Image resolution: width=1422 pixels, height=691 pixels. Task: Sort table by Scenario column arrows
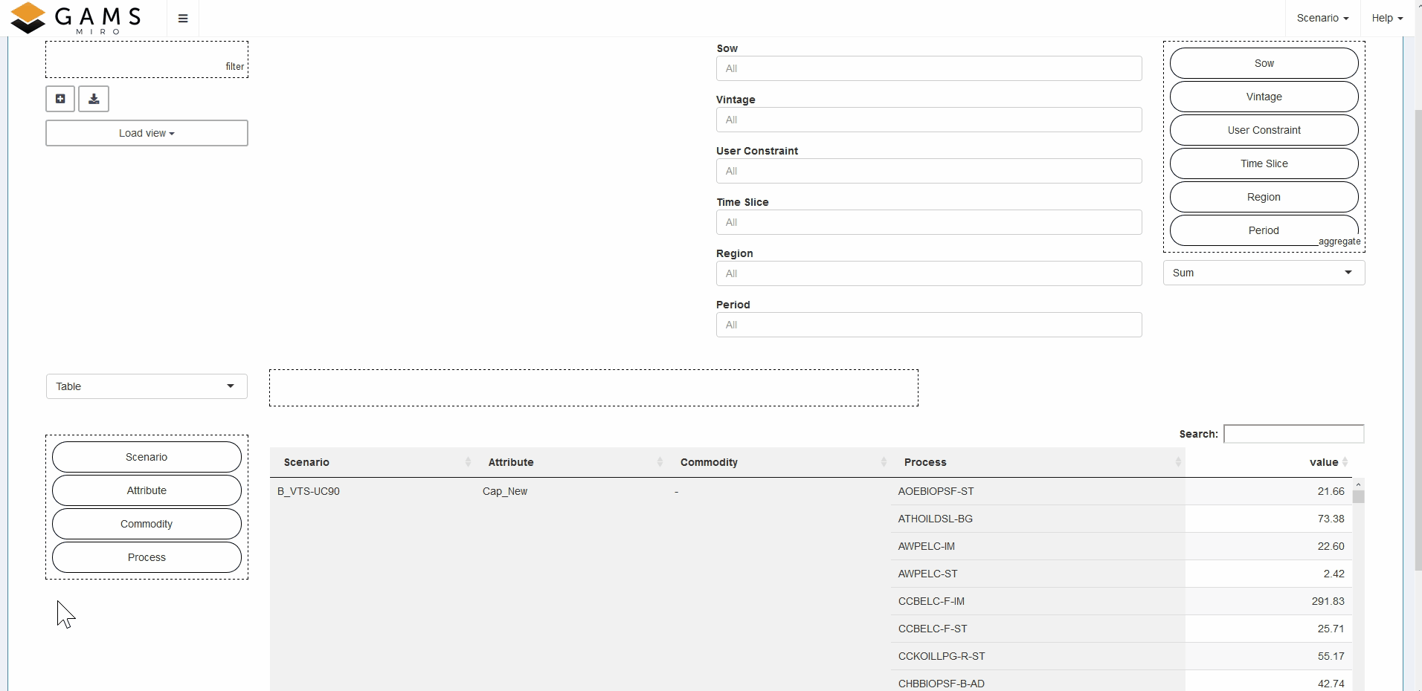coord(468,462)
